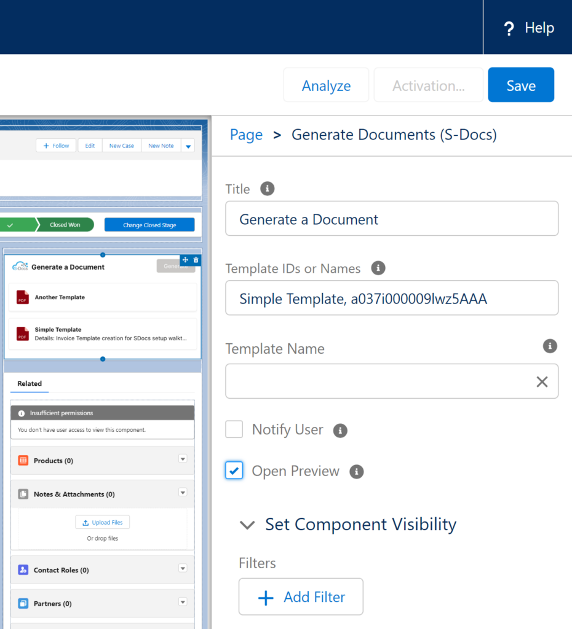
Task: Click inside the Title input field
Action: click(391, 219)
